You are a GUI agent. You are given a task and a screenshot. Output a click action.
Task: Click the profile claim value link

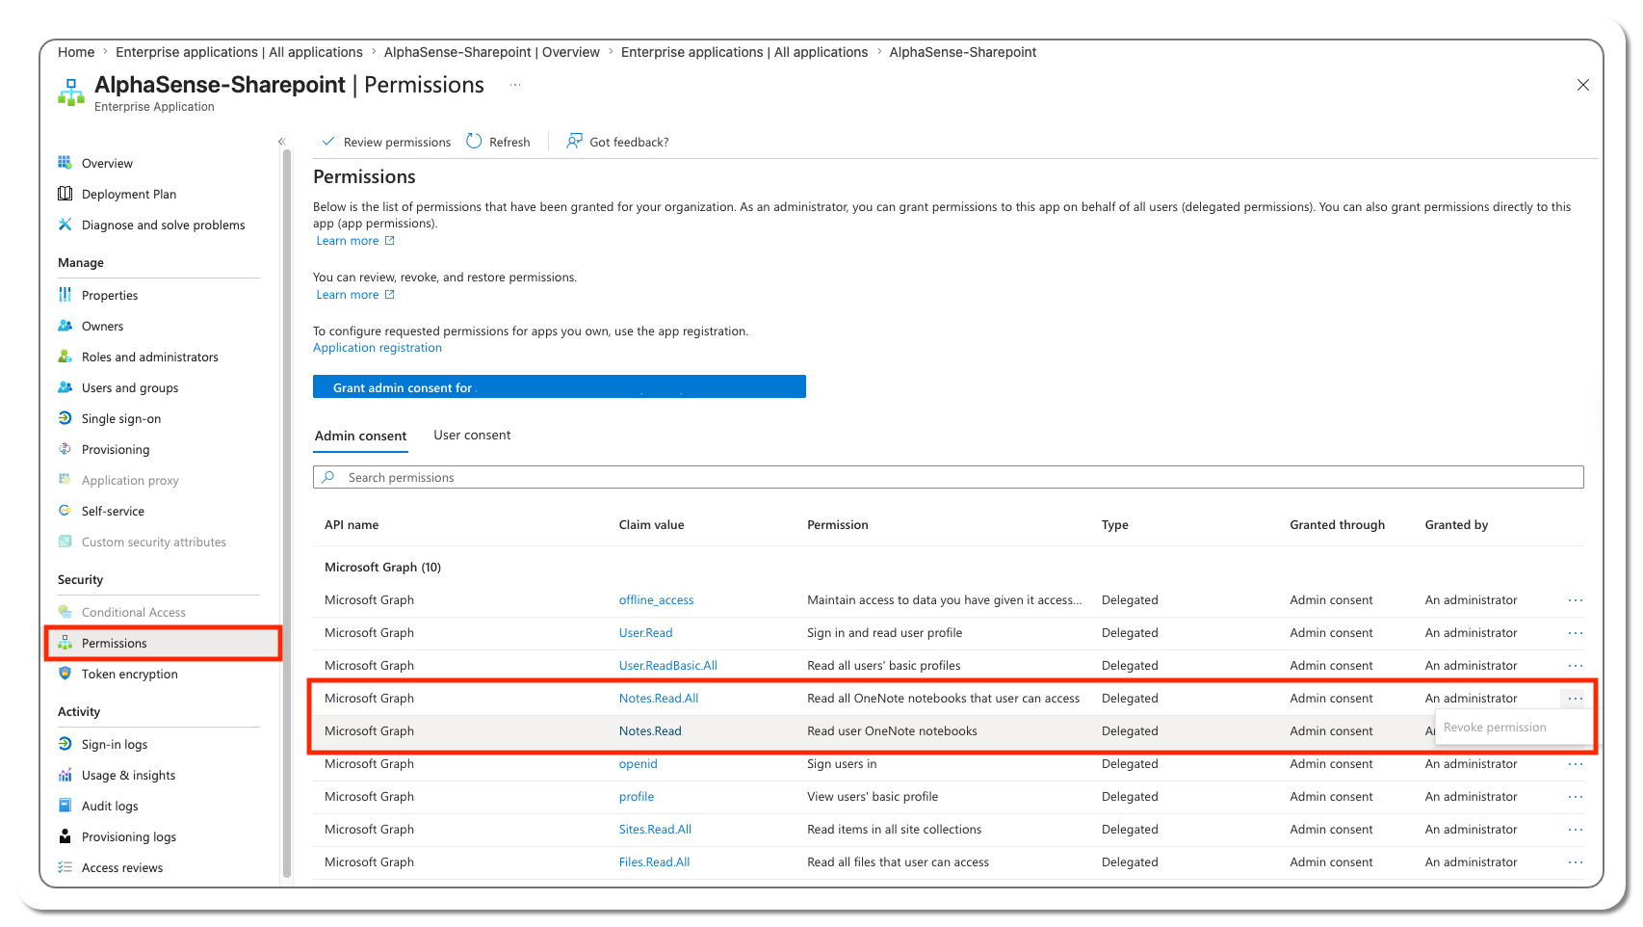636,797
